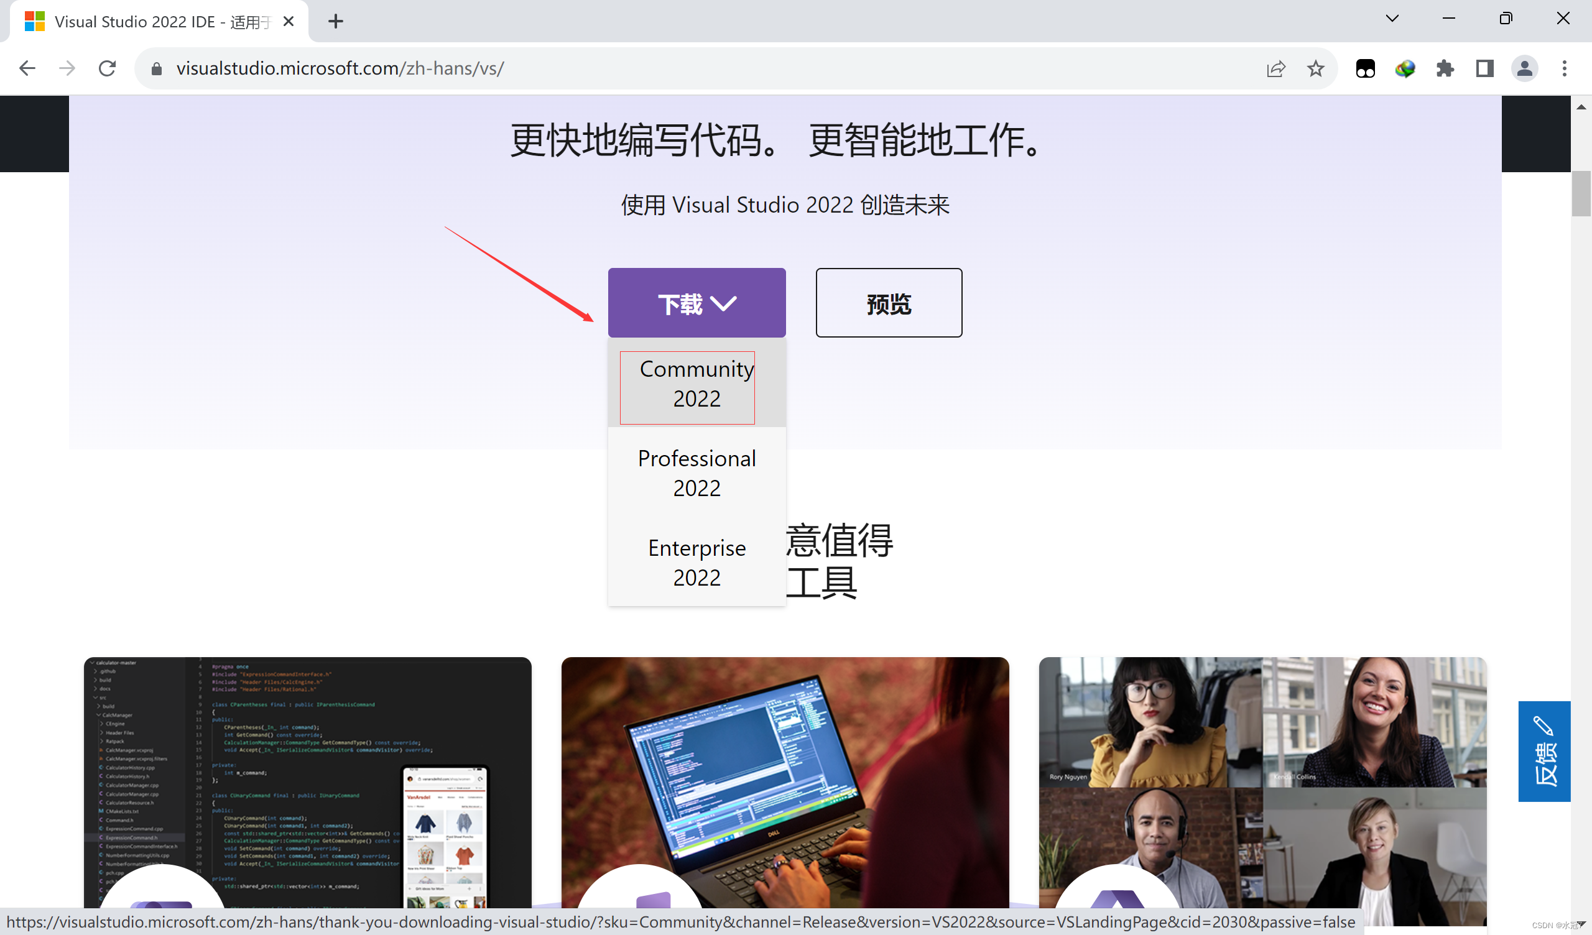The image size is (1592, 935).
Task: Click the Internet Download Manager extension icon
Action: tap(1404, 68)
